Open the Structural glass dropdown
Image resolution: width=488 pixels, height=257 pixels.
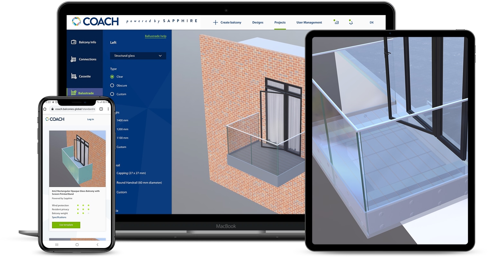click(x=138, y=56)
